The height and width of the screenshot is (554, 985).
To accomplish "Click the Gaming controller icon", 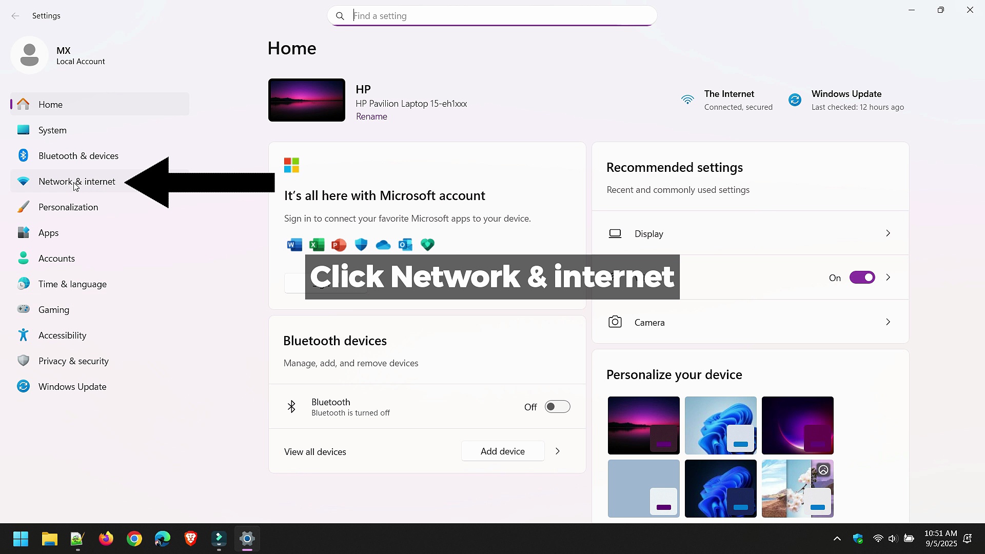I will coord(23,309).
